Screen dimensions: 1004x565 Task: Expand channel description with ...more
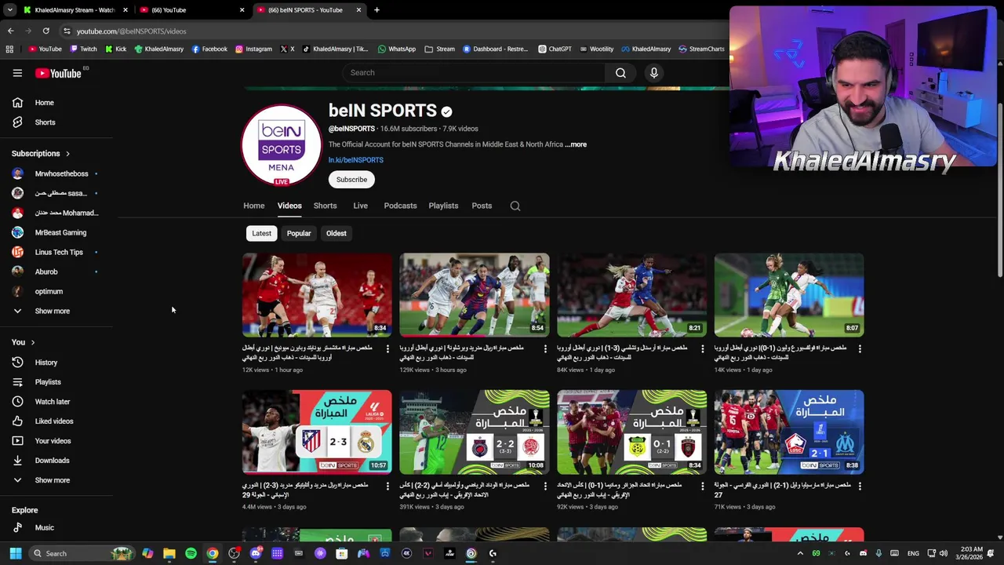coord(576,144)
